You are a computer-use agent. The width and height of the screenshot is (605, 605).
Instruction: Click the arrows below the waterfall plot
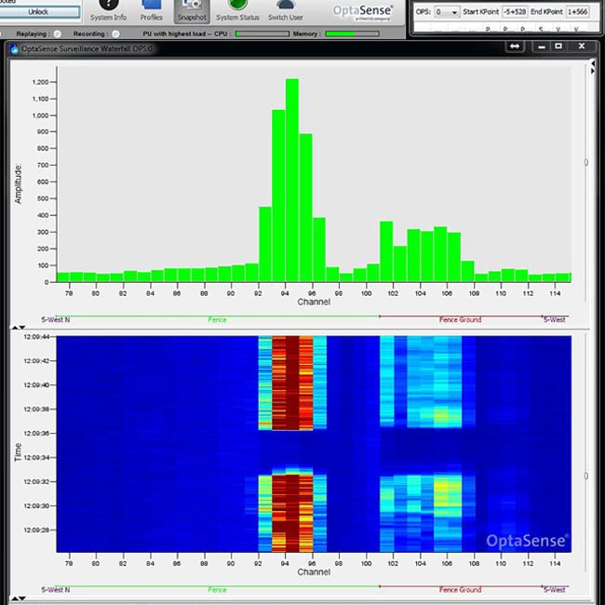(x=19, y=598)
